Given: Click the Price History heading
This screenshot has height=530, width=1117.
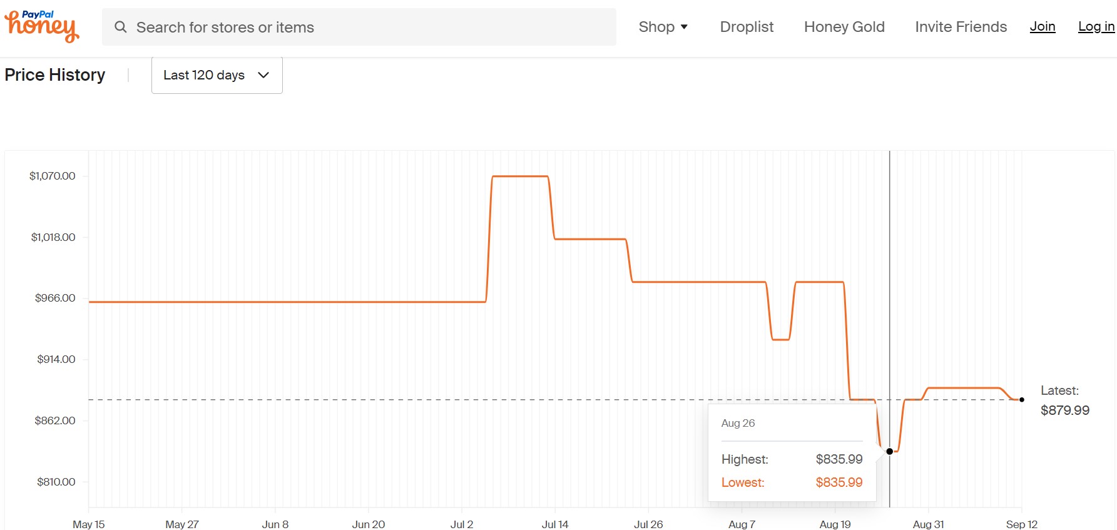Looking at the screenshot, I should tap(55, 75).
